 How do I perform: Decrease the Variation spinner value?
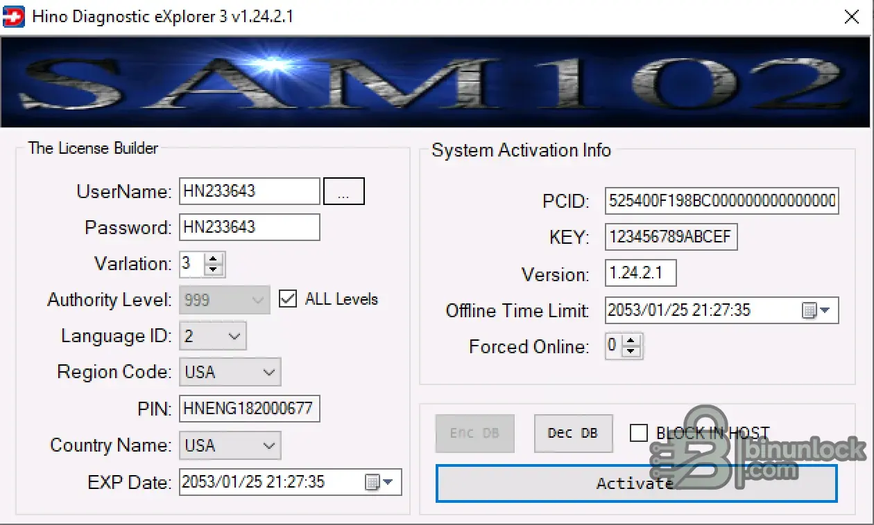click(x=214, y=270)
